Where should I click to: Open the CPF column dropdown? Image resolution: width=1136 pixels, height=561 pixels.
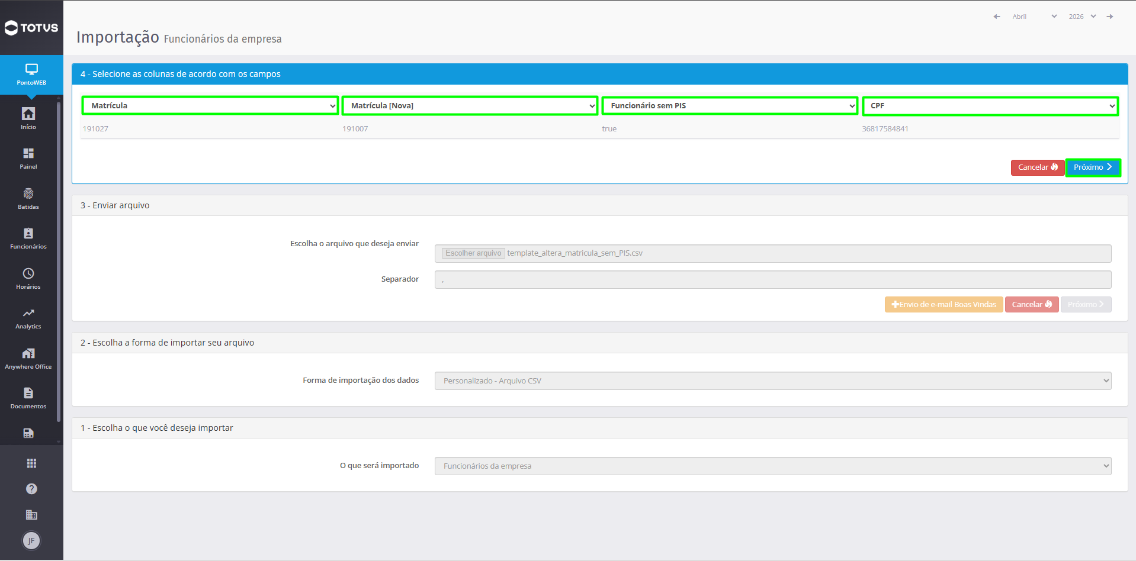coord(990,106)
